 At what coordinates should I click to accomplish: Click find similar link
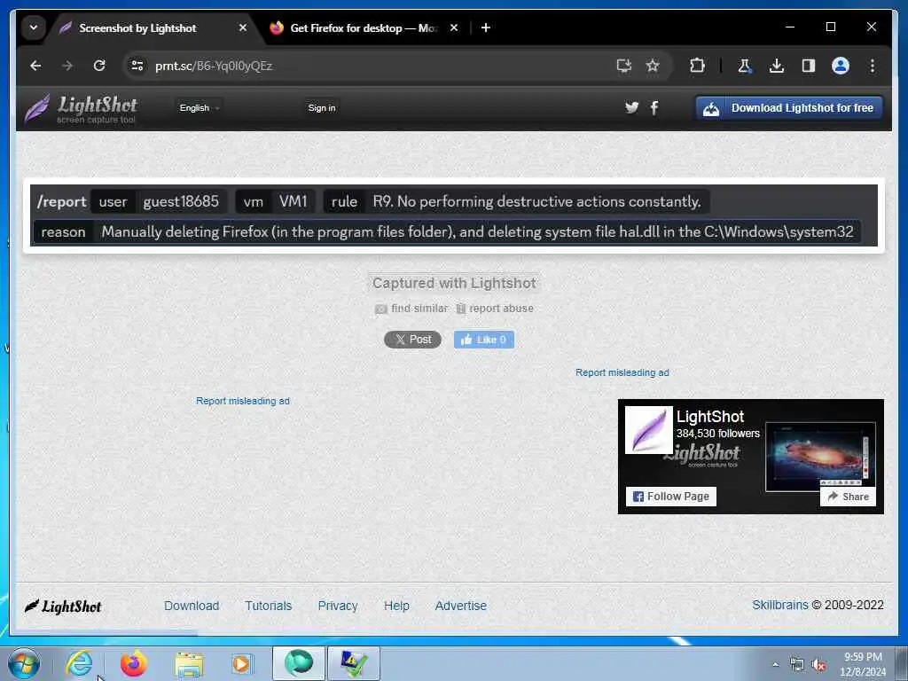419,308
